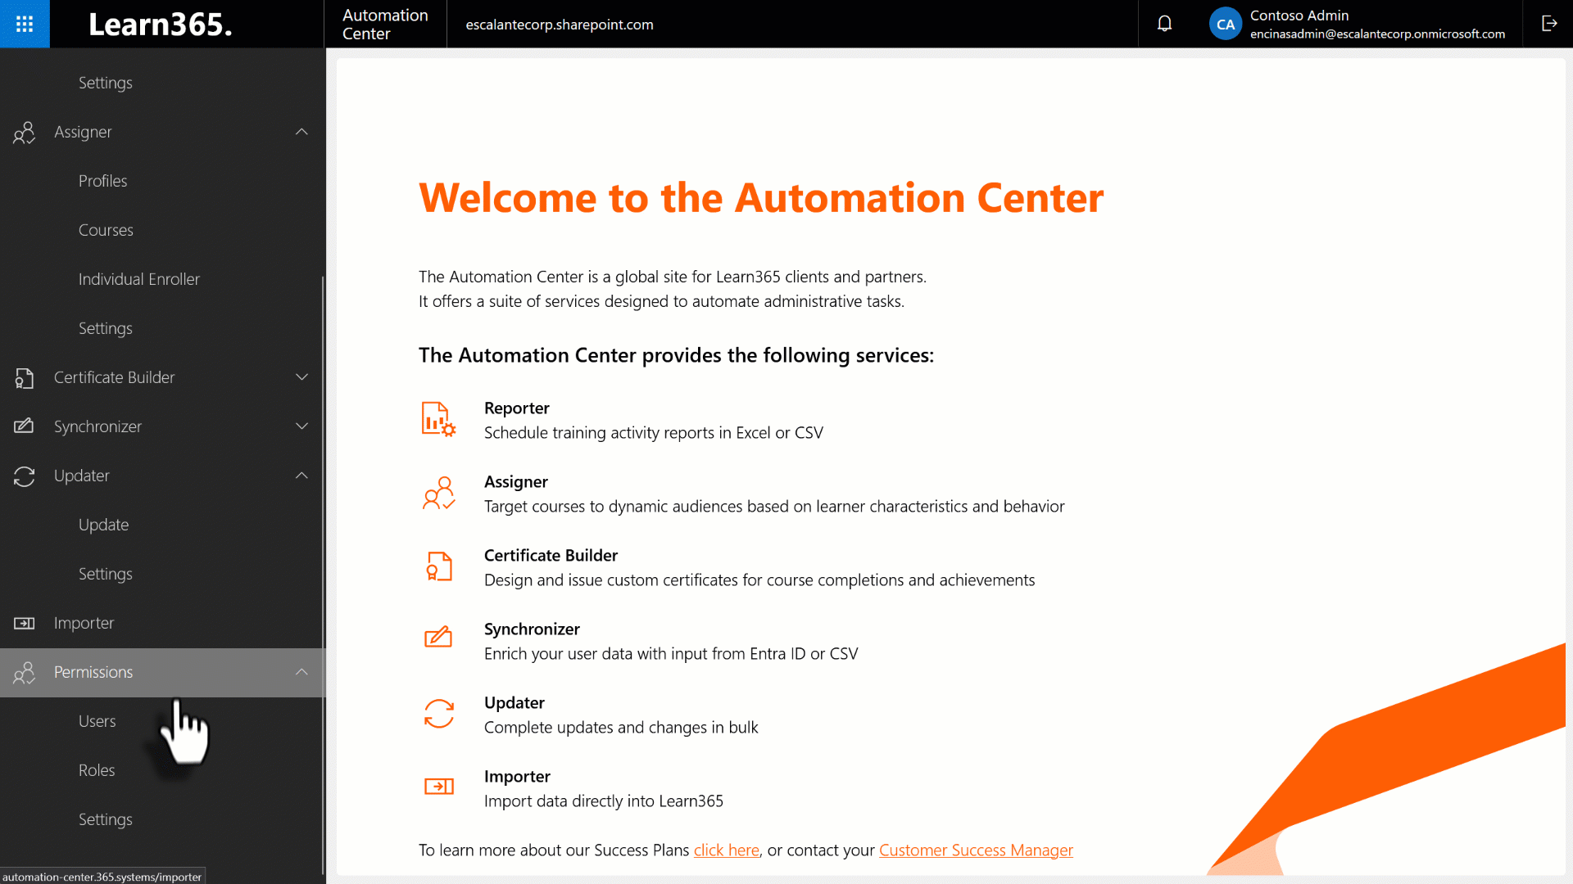Click the Reporter service icon
Image resolution: width=1573 pixels, height=884 pixels.
point(439,419)
